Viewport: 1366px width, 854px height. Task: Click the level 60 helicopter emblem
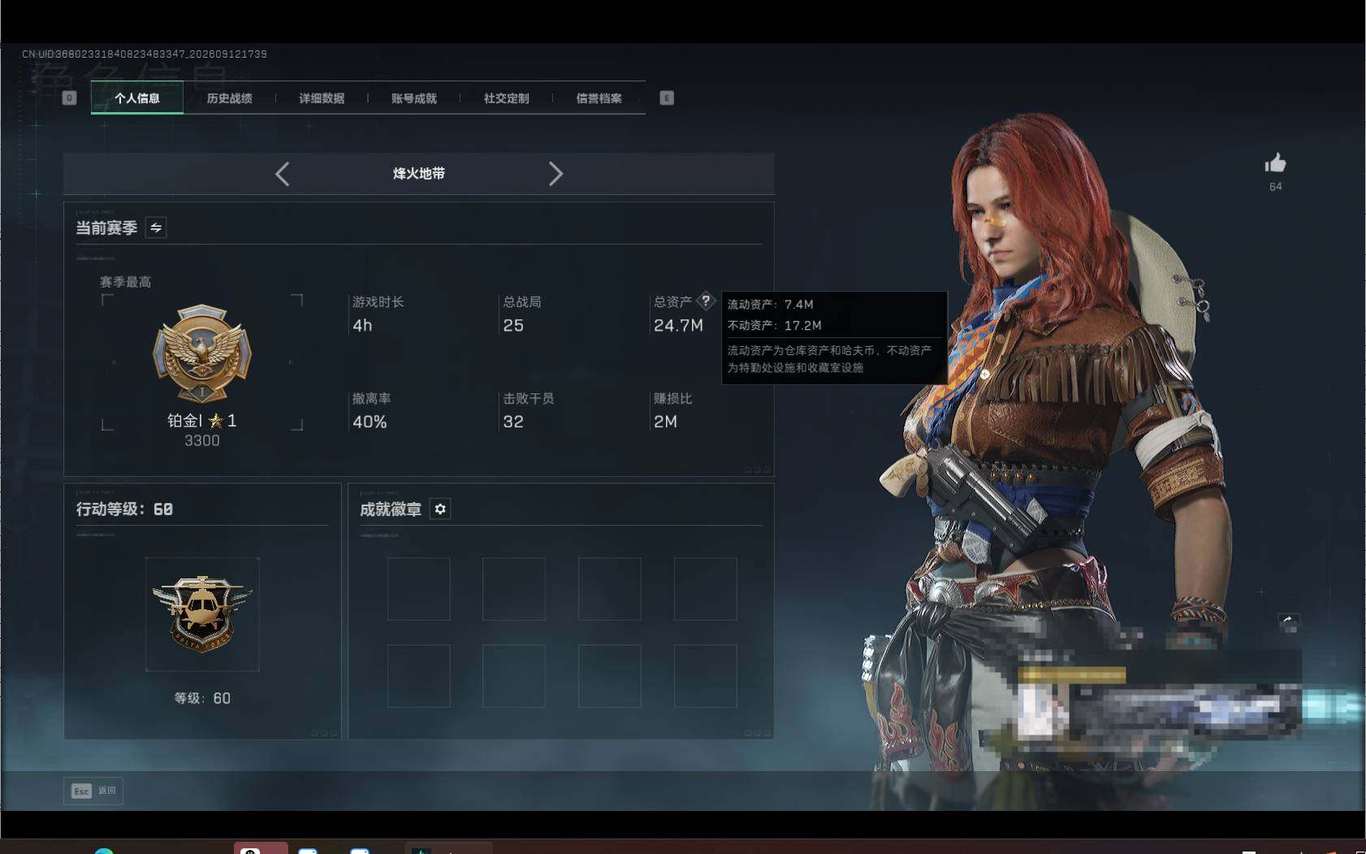tap(202, 614)
